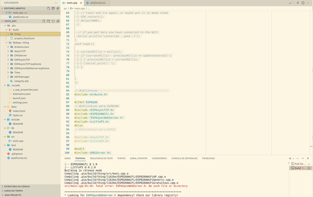Screen dimensions: 313x197
Task: Open Style.css file
Action: click(x=30, y=115)
